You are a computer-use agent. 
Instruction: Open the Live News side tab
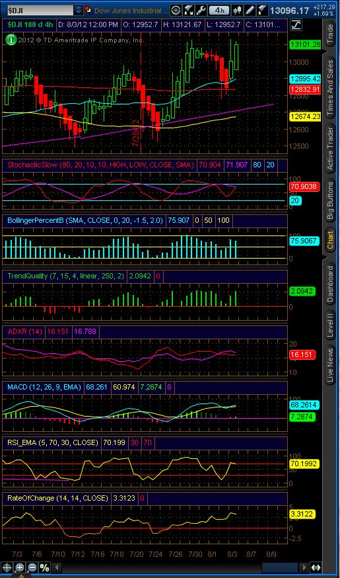(331, 365)
